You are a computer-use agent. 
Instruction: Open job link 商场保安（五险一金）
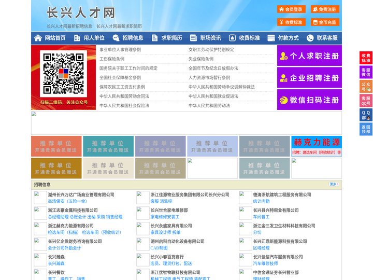click(67, 201)
